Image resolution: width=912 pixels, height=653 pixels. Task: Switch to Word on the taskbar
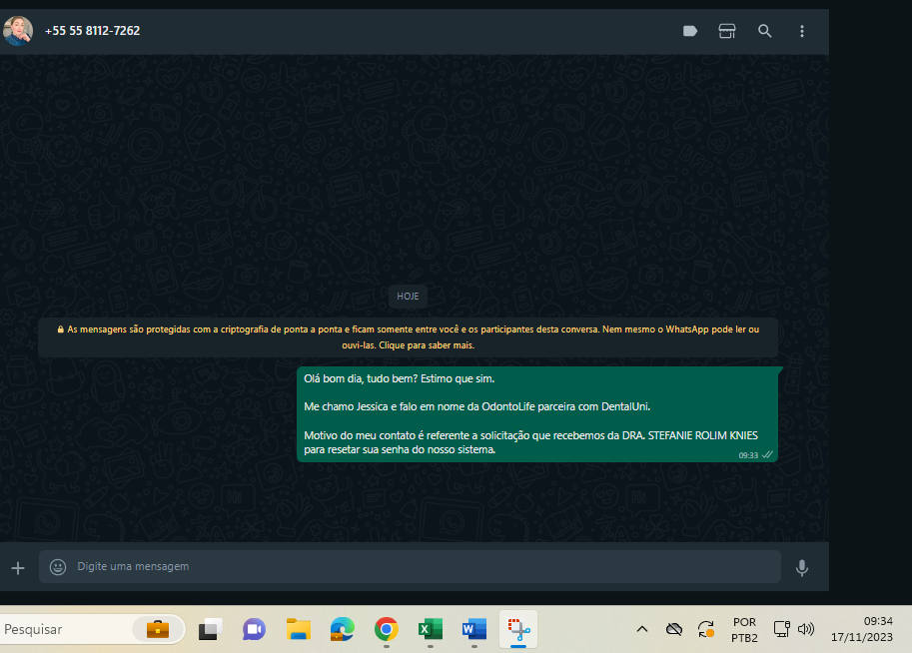[x=474, y=629]
